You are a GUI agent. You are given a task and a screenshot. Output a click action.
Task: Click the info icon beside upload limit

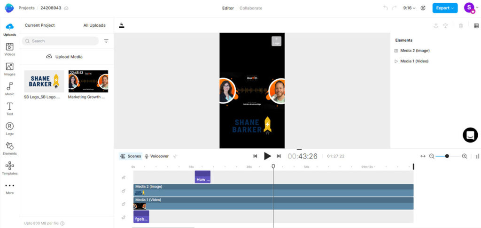pyautogui.click(x=62, y=223)
